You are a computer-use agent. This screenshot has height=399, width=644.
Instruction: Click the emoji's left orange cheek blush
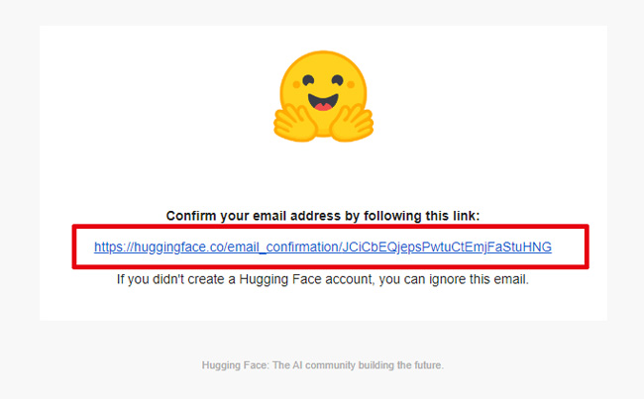296,85
